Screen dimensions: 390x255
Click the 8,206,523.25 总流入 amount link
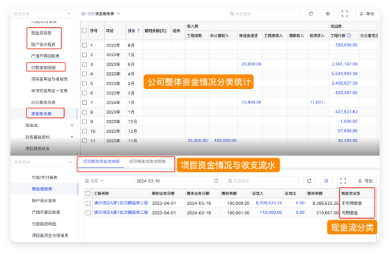coord(269,203)
